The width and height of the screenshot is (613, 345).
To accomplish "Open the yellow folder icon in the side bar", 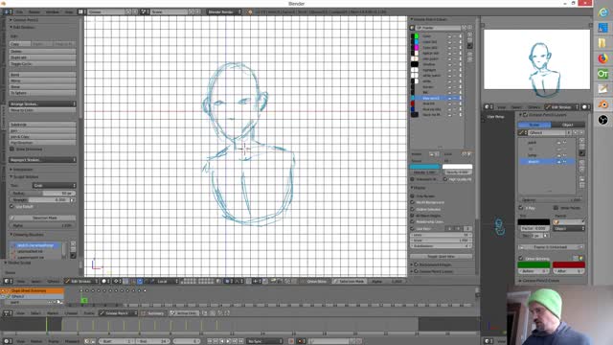I will click(602, 43).
